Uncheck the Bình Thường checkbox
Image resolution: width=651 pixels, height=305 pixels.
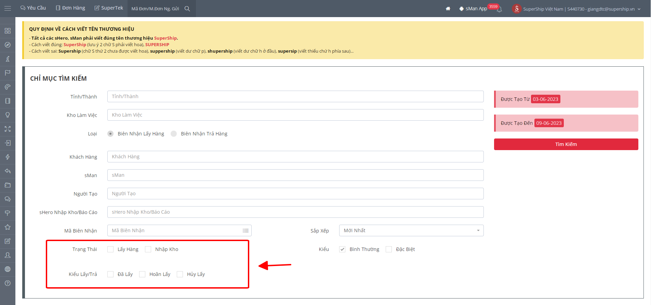point(342,249)
